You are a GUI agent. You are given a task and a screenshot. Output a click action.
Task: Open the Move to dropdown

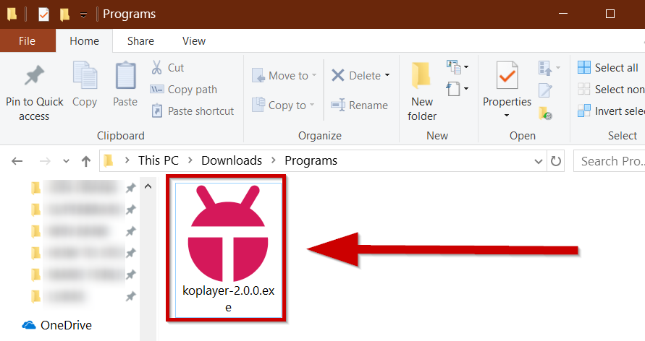click(x=284, y=76)
